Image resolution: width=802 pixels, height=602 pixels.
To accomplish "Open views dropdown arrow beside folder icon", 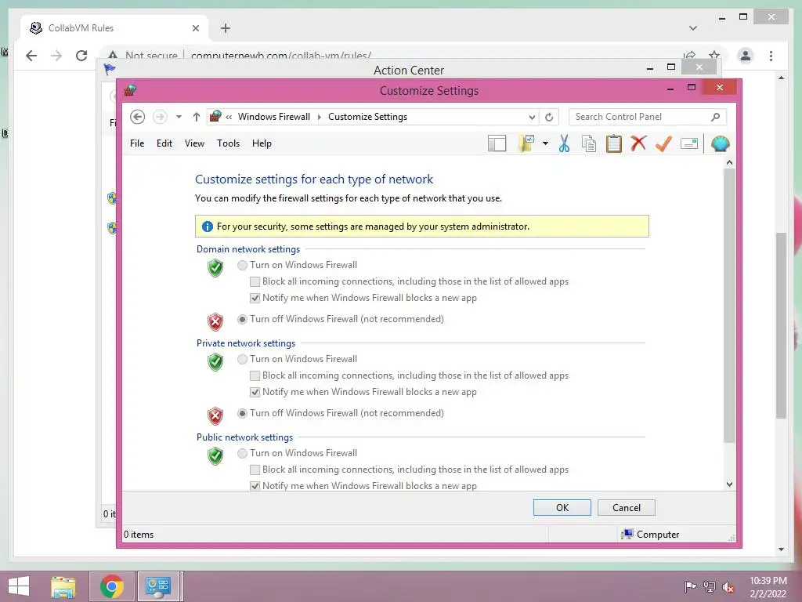I will pos(545,144).
